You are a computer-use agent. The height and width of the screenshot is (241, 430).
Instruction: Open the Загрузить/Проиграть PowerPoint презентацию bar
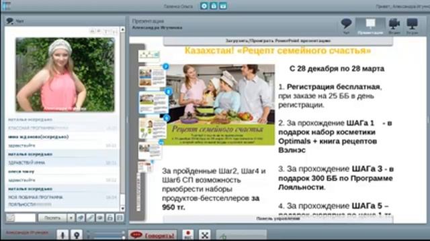[278, 41]
